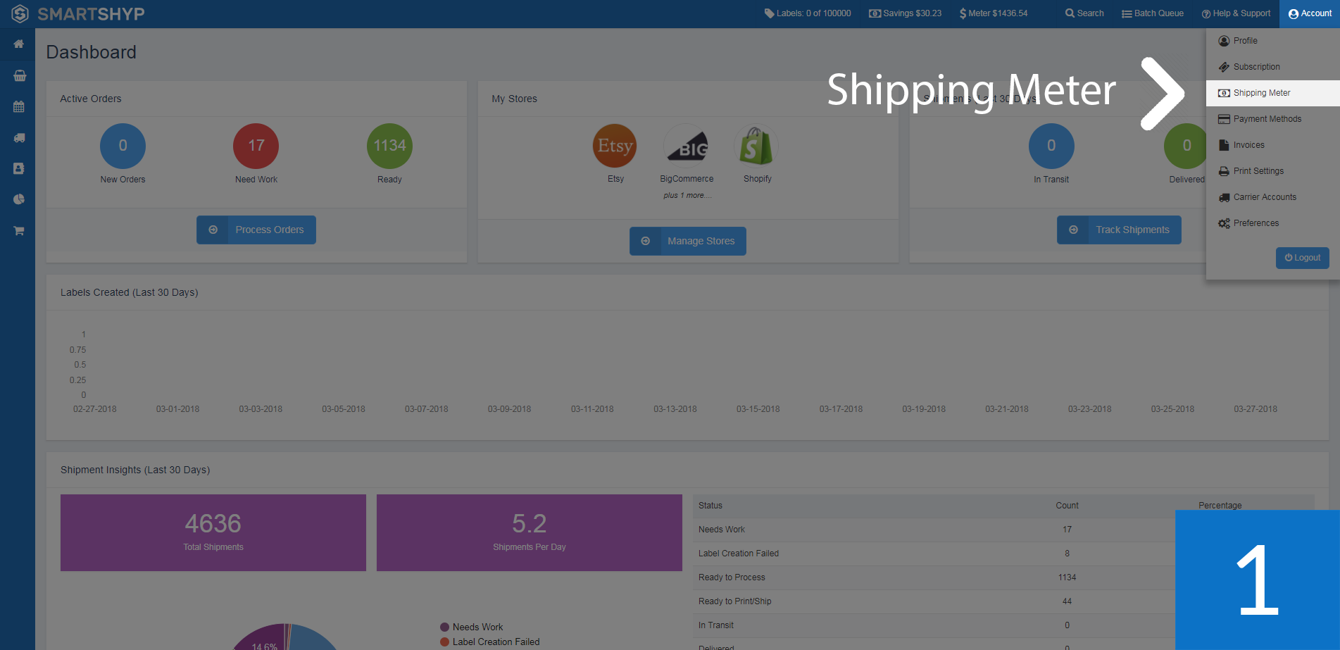Open the pie chart reports icon in sidebar
This screenshot has width=1340, height=650.
[x=19, y=199]
